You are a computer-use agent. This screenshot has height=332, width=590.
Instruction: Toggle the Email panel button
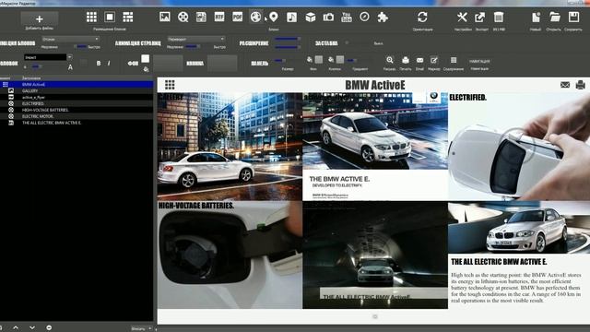420,60
